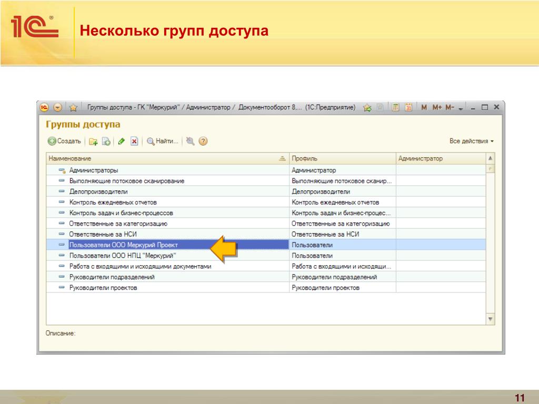Click the copy item icon in toolbar
The width and height of the screenshot is (539, 404).
tap(106, 141)
